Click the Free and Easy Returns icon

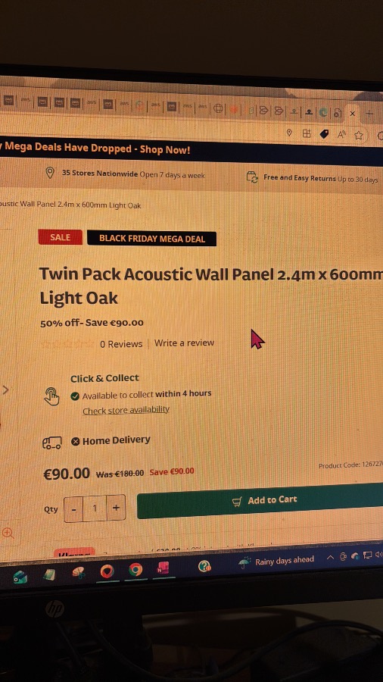[x=252, y=177]
